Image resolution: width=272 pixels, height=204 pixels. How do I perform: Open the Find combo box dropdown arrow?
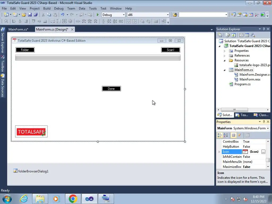click(226, 15)
